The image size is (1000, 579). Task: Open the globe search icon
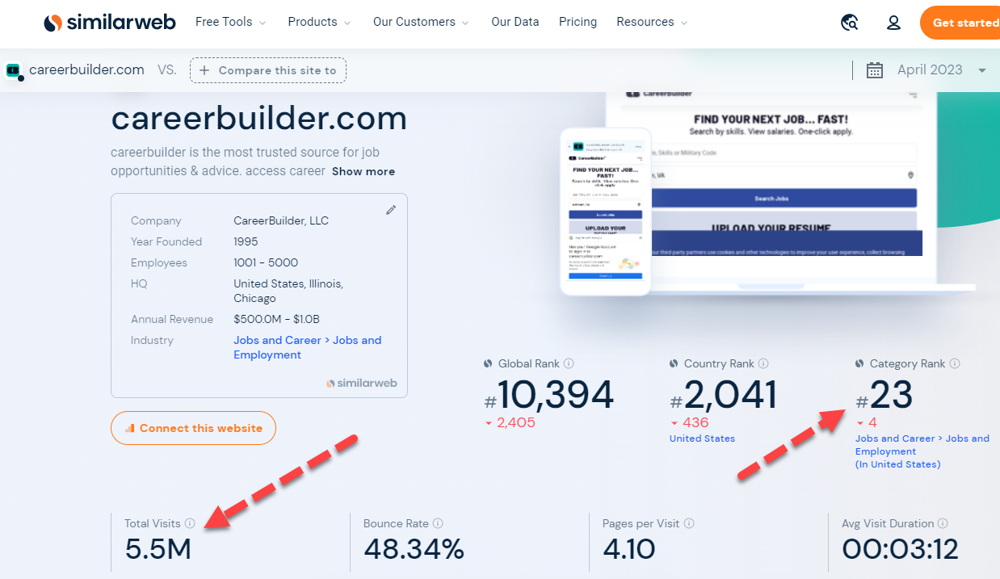click(849, 23)
